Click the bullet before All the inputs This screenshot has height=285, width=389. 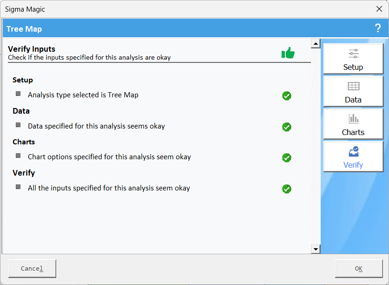click(x=18, y=187)
